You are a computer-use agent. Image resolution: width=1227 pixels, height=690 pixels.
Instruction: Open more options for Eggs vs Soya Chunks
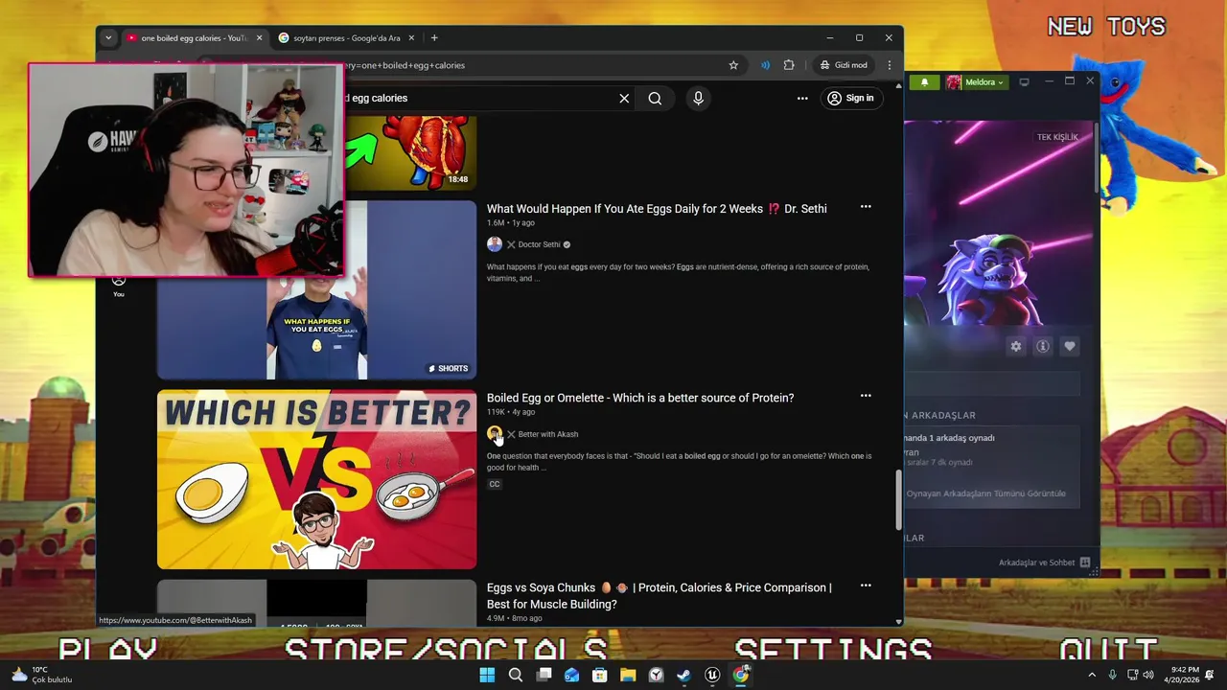point(866,586)
